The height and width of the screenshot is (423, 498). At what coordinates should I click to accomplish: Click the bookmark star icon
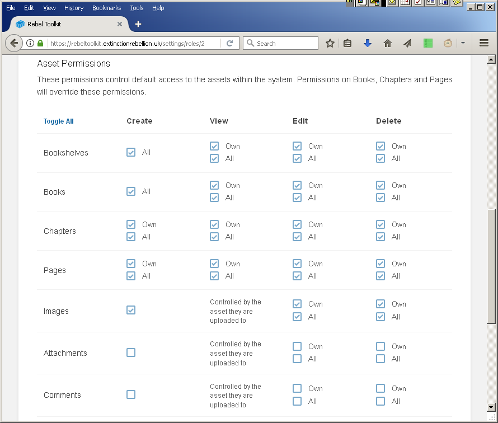pos(330,43)
